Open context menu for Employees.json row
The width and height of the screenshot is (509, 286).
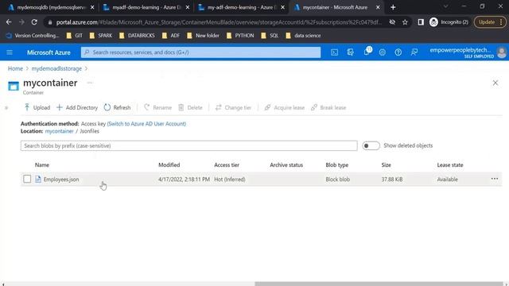pos(495,179)
